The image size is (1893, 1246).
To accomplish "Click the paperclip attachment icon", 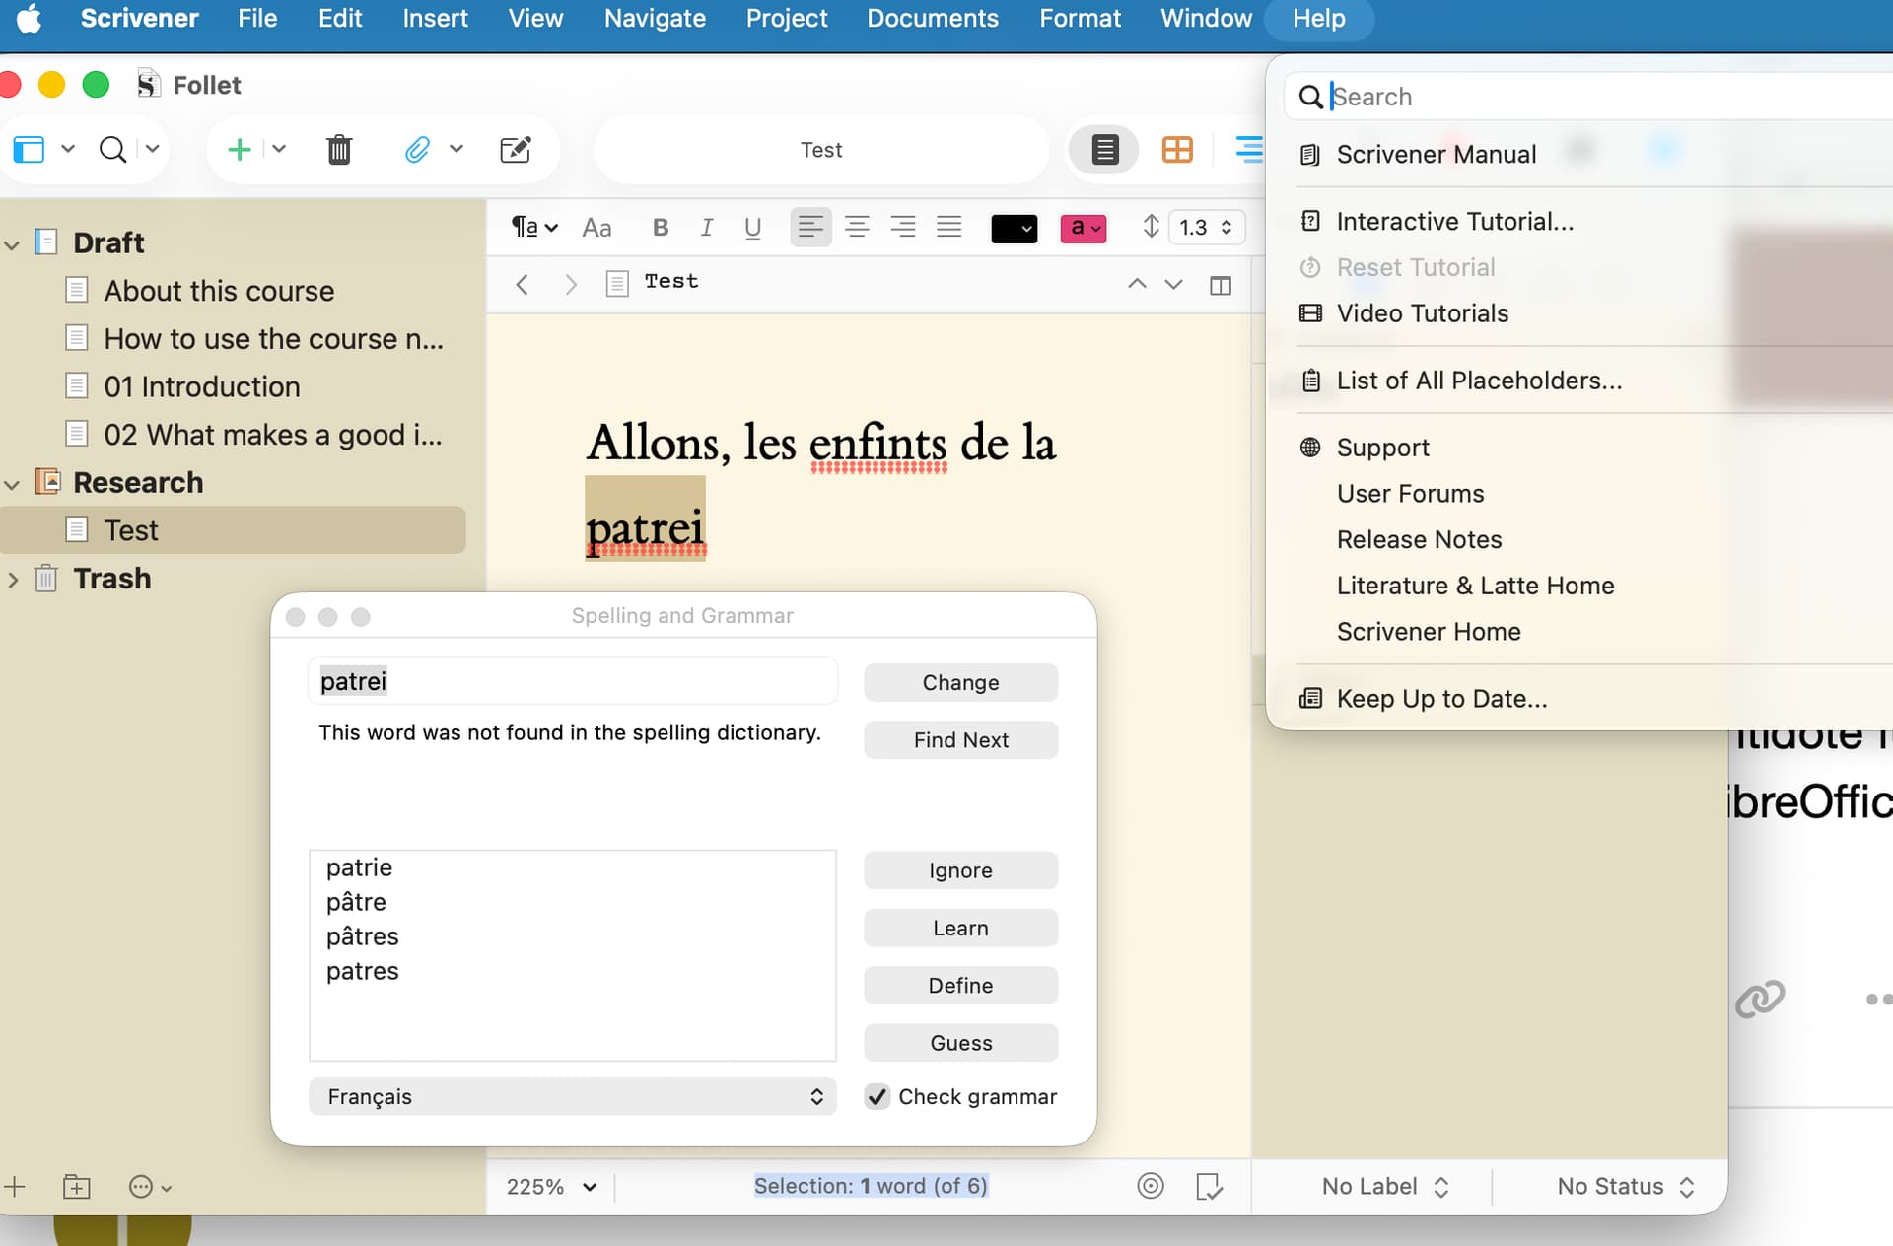I will coord(417,150).
